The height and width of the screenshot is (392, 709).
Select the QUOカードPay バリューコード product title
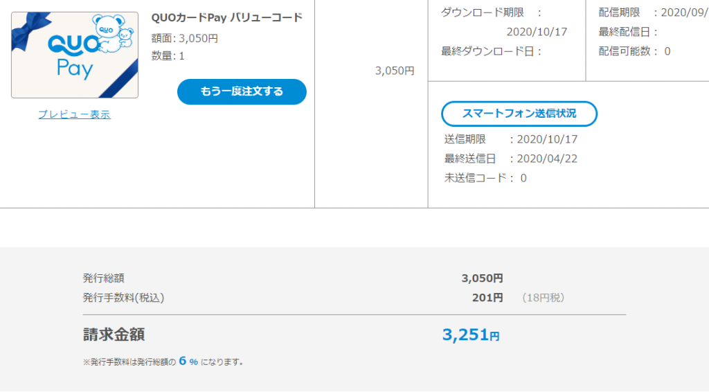pyautogui.click(x=227, y=17)
